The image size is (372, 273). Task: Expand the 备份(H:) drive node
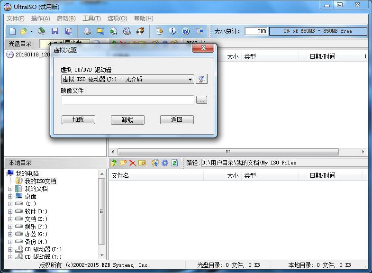(10, 242)
